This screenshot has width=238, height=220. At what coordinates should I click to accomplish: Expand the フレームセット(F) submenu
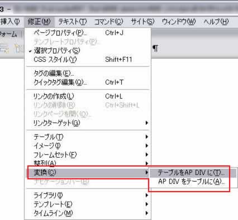tap(88, 154)
